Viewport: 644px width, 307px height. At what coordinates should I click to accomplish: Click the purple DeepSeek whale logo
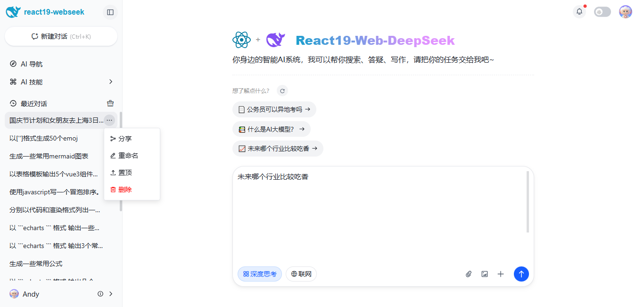tap(276, 40)
